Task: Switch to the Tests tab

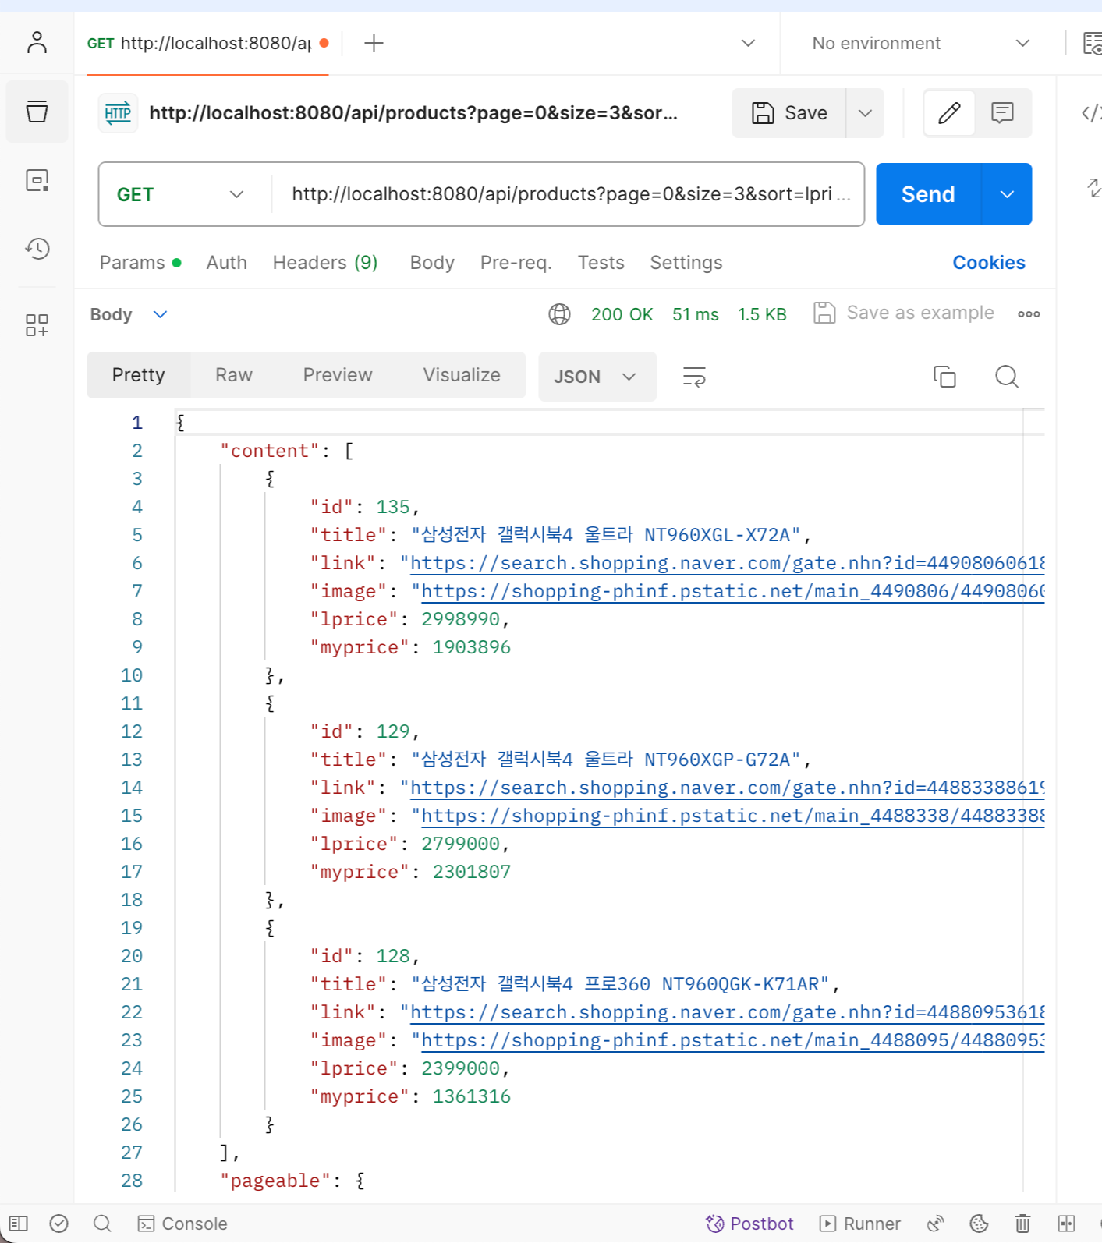Action: (601, 263)
